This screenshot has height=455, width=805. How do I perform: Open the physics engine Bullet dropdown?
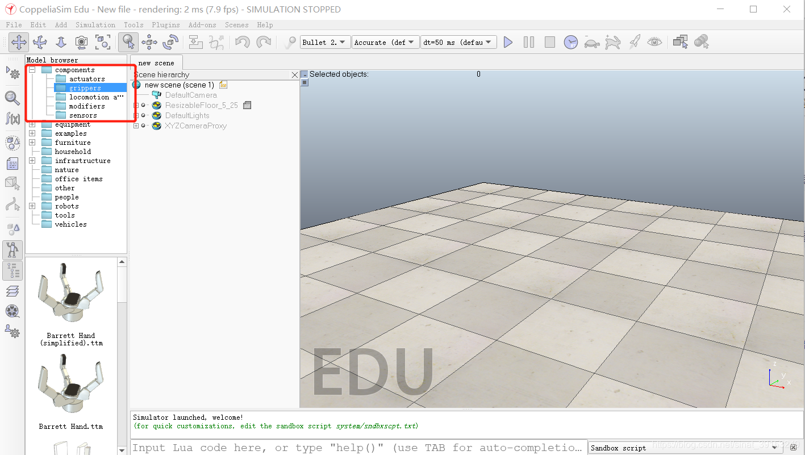coord(325,42)
